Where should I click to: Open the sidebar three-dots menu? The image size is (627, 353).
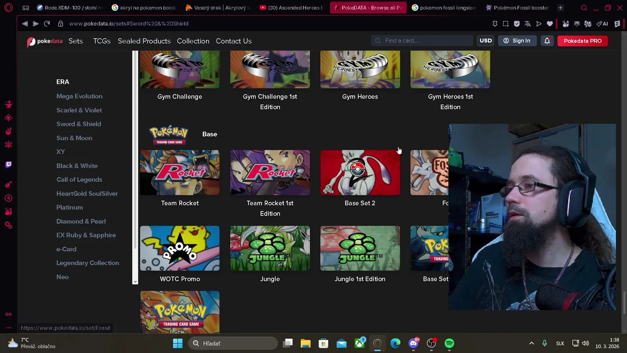click(8, 328)
